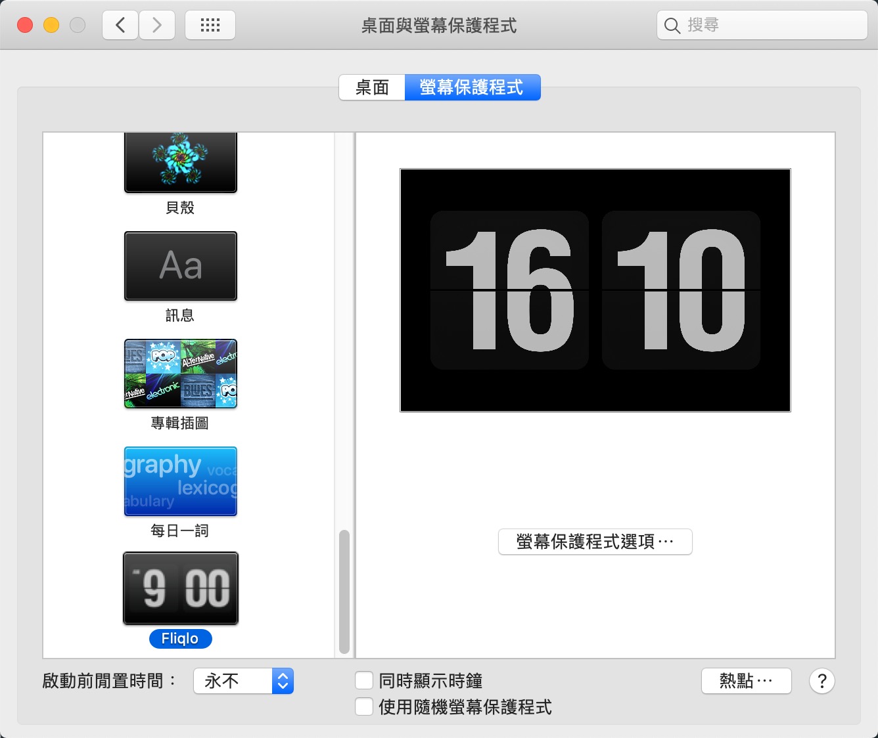Select the 貝殼 screen saver thumbnail
The height and width of the screenshot is (738, 878).
pyautogui.click(x=180, y=162)
